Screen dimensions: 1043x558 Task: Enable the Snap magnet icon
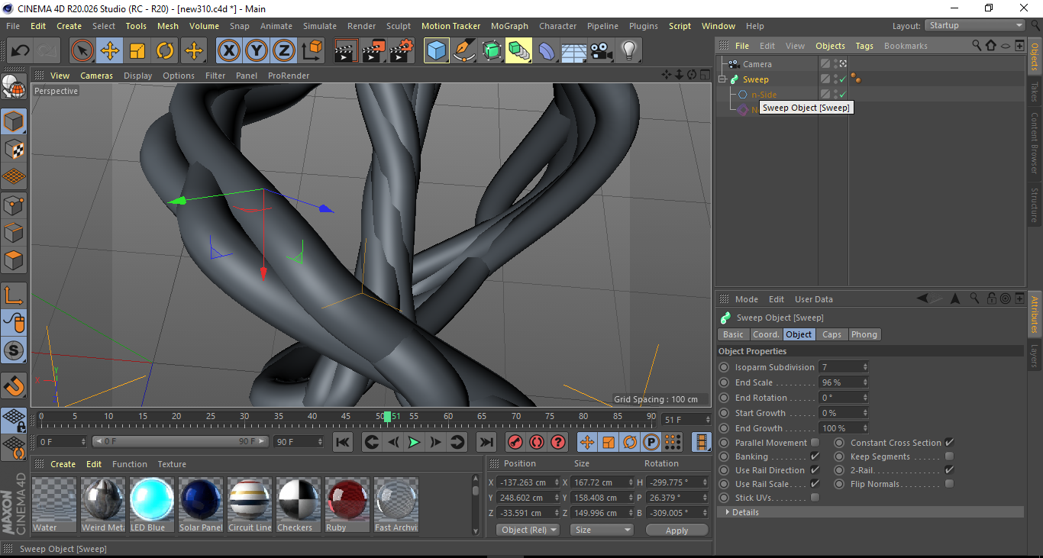(x=15, y=386)
